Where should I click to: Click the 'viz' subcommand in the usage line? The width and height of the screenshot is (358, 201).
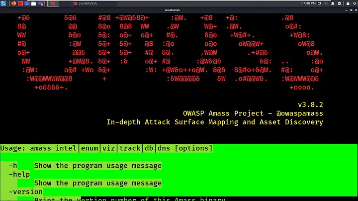[108, 148]
